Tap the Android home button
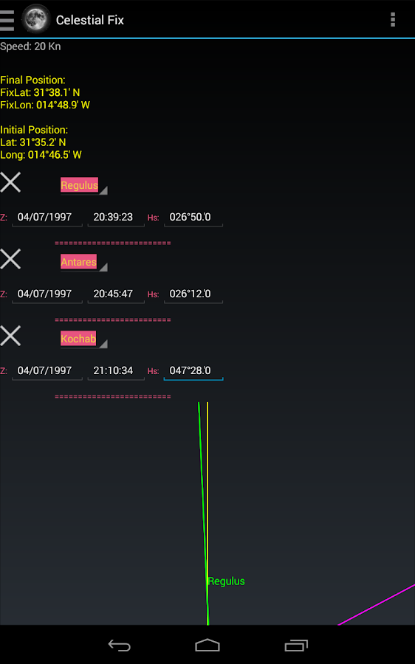The image size is (415, 664). point(207,646)
